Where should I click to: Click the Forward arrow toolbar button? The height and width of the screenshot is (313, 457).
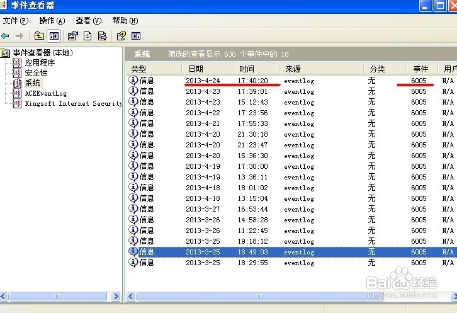[20, 36]
